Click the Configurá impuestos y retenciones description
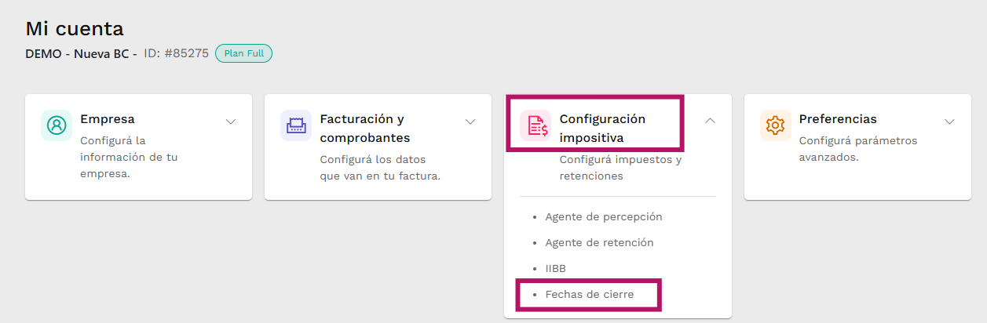 (620, 168)
